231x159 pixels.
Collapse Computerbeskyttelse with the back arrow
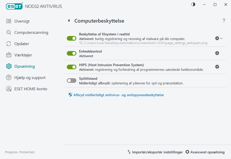[69, 21]
